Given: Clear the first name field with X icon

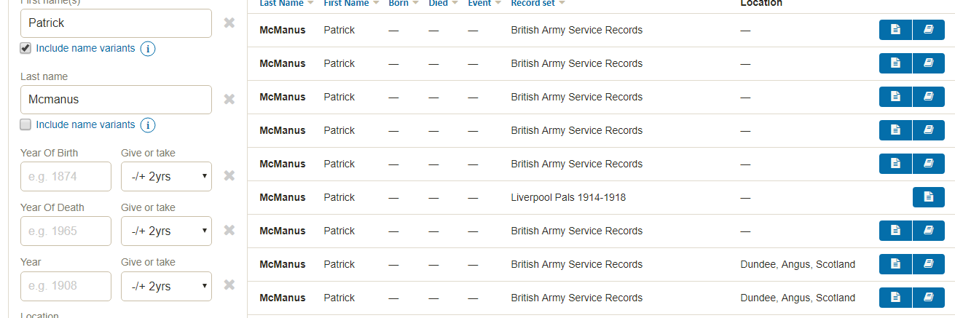Looking at the screenshot, I should point(229,23).
